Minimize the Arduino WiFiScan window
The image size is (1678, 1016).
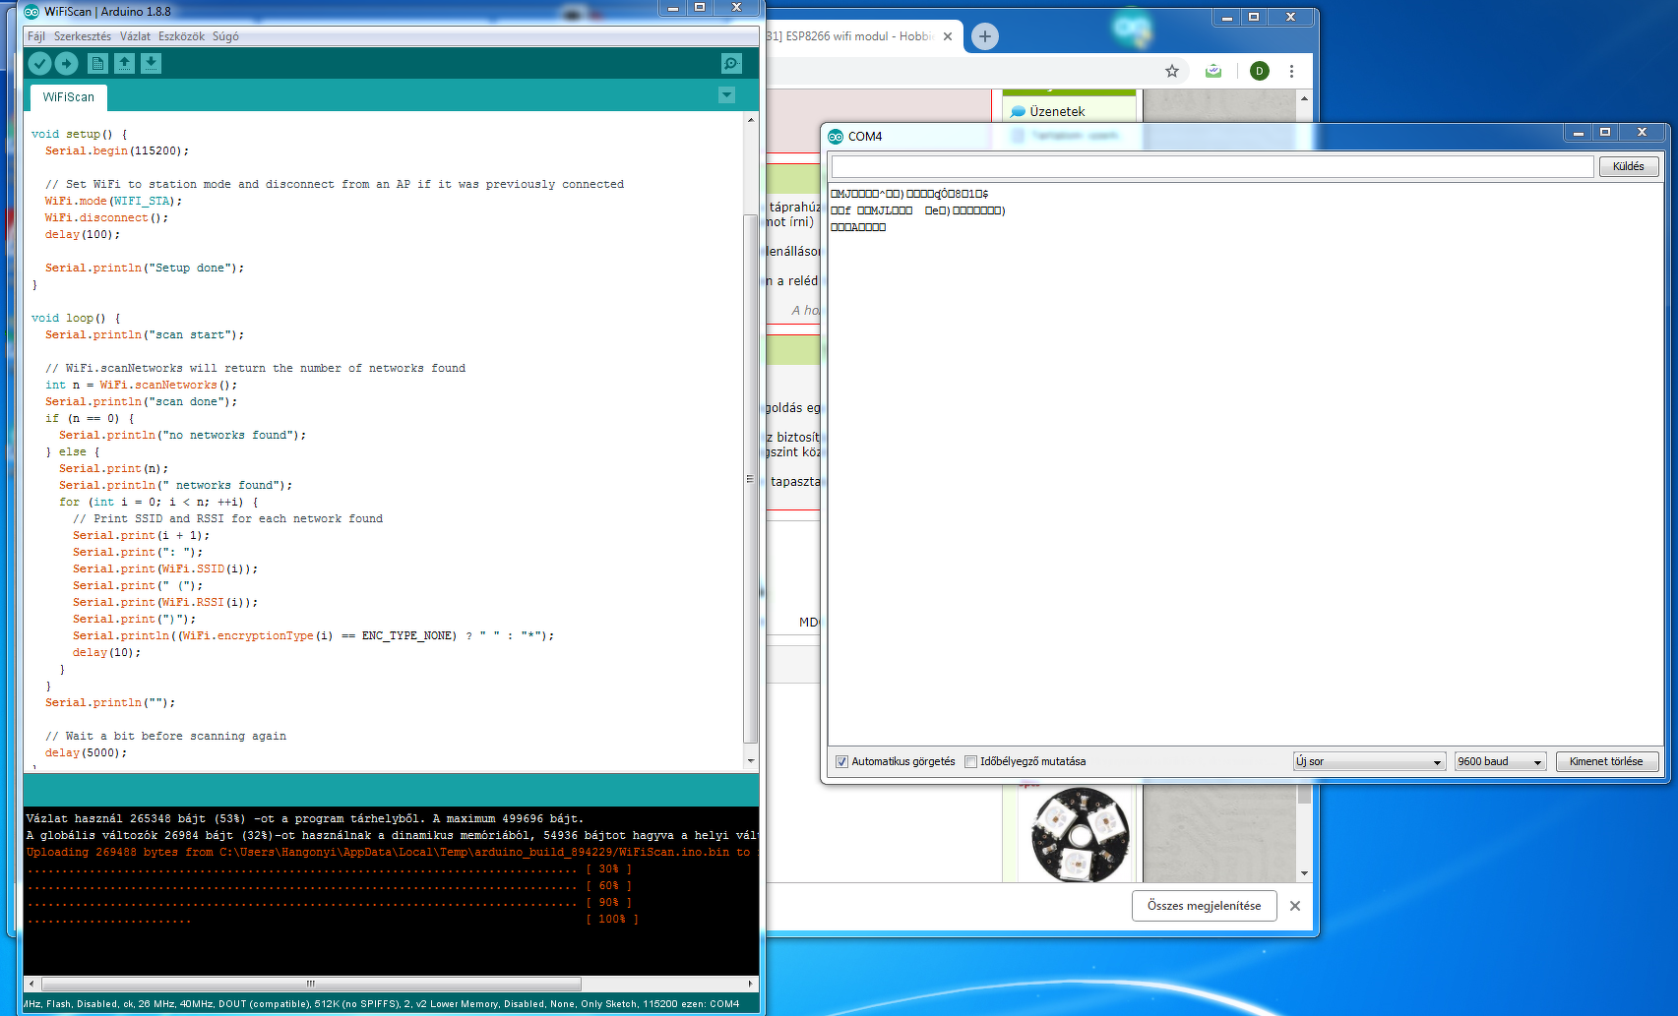coord(673,8)
